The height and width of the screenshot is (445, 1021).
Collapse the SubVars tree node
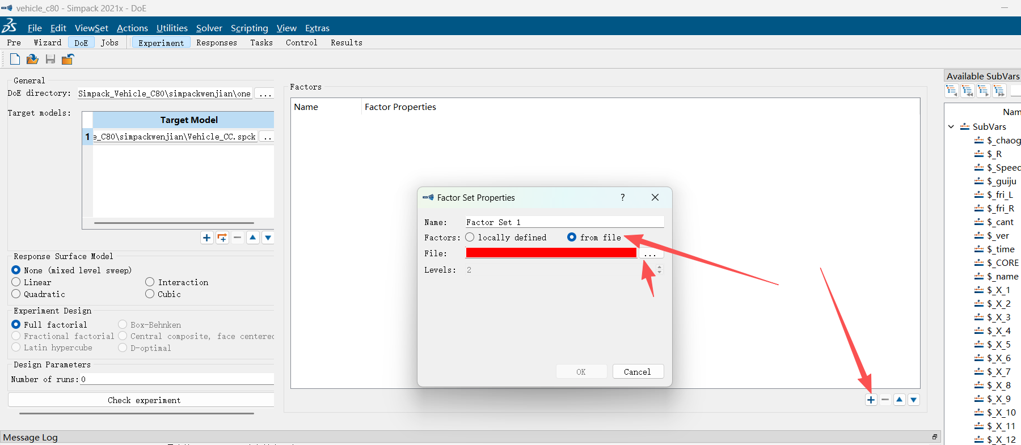[x=951, y=127]
